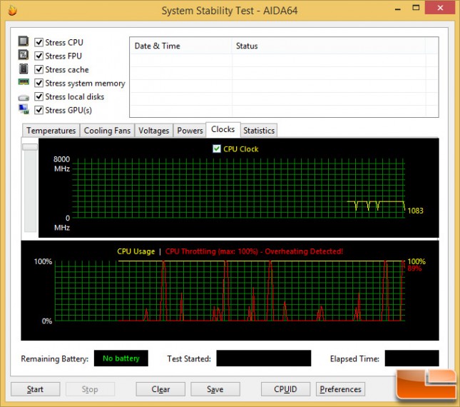Image resolution: width=460 pixels, height=407 pixels.
Task: Click the FPU icon beside Stress FPU
Action: pyautogui.click(x=24, y=55)
